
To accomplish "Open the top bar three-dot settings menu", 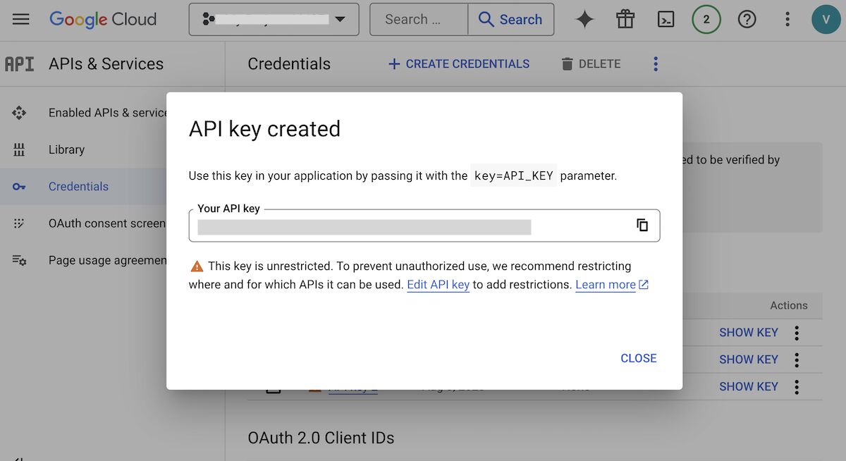I will click(x=787, y=19).
